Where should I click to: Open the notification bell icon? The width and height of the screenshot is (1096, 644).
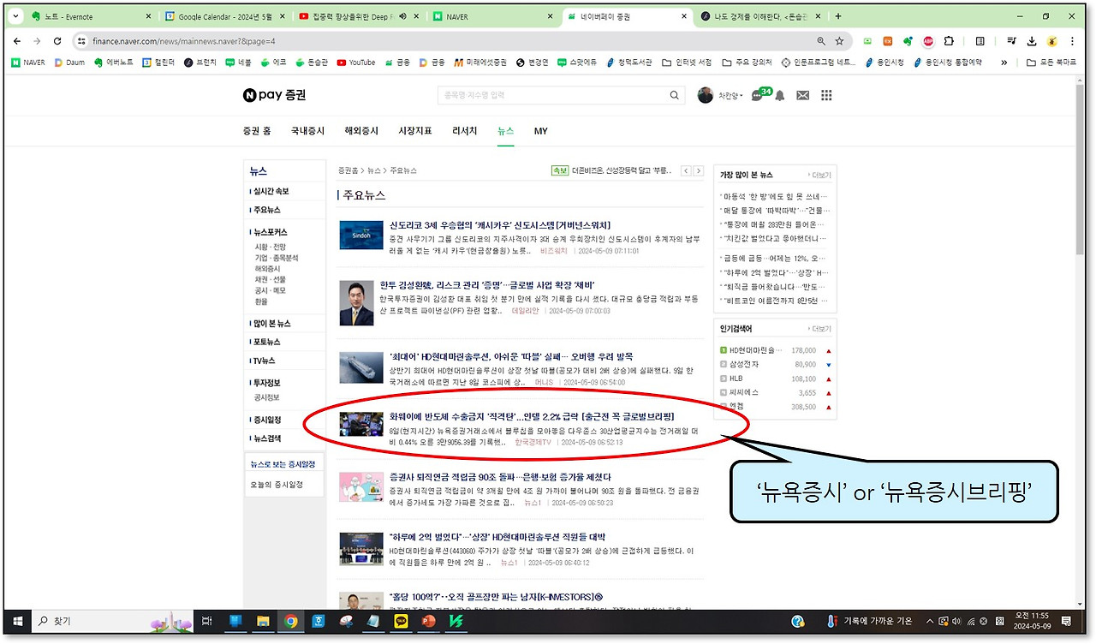[779, 95]
